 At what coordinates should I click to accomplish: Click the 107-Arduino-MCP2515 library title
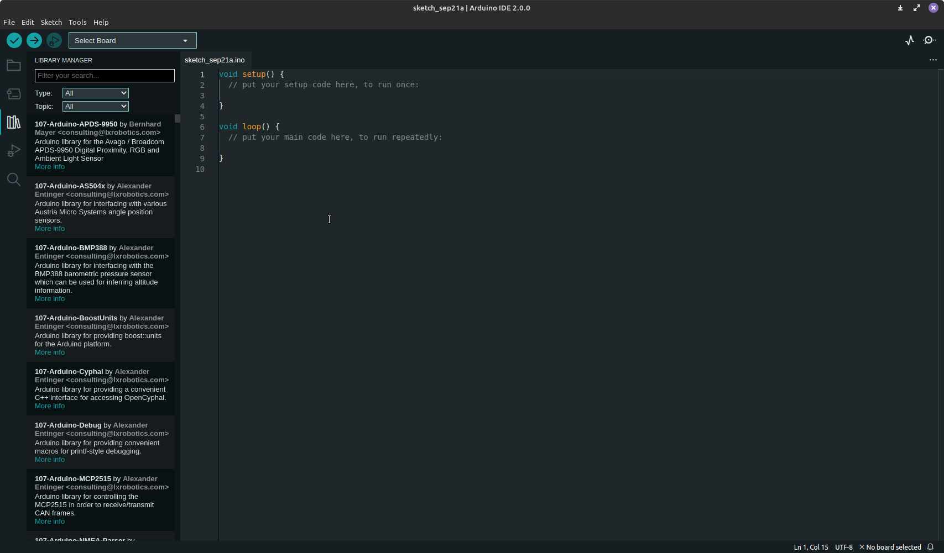pyautogui.click(x=72, y=479)
